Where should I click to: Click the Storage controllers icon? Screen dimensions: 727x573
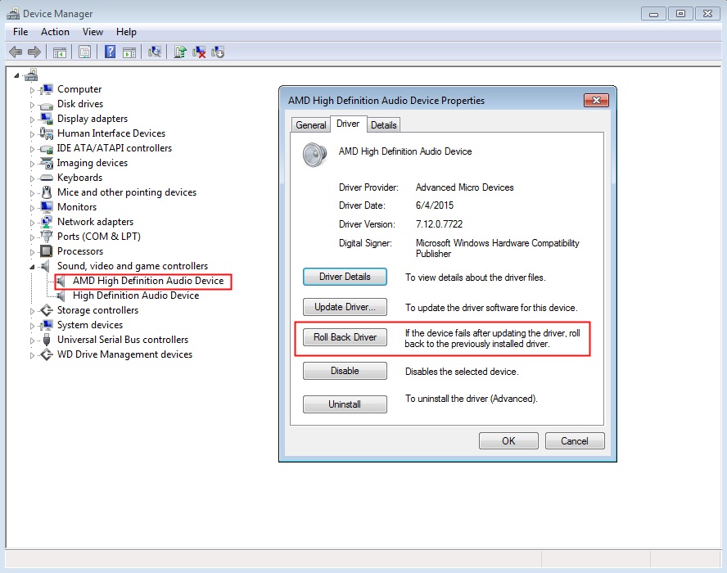(47, 310)
